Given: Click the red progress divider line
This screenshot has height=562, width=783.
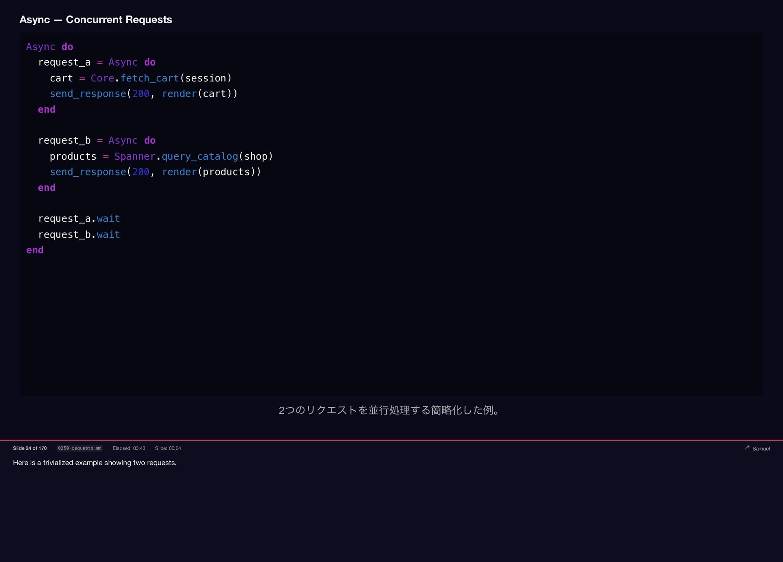Looking at the screenshot, I should point(391,440).
